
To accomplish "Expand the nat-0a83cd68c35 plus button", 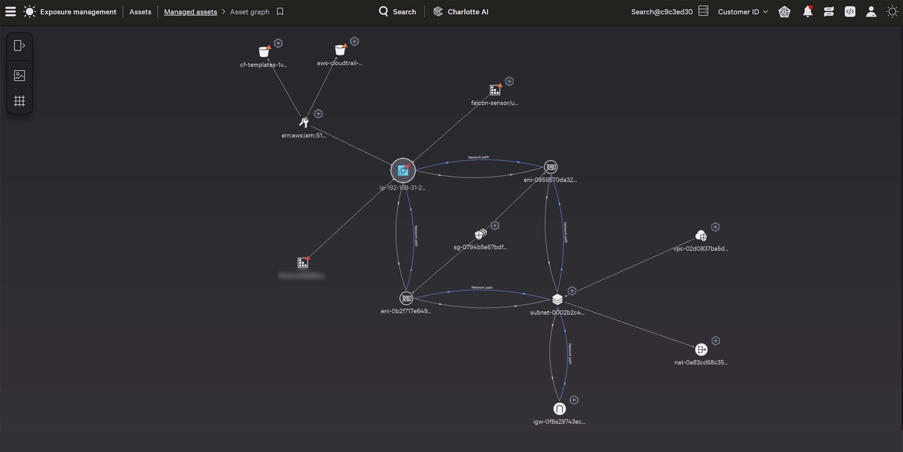I will pos(716,341).
